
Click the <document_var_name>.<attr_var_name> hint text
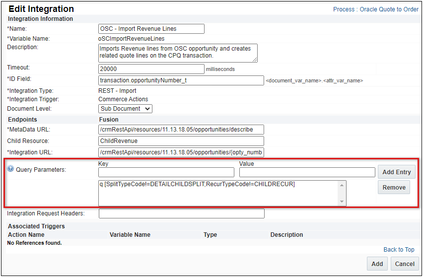314,80
